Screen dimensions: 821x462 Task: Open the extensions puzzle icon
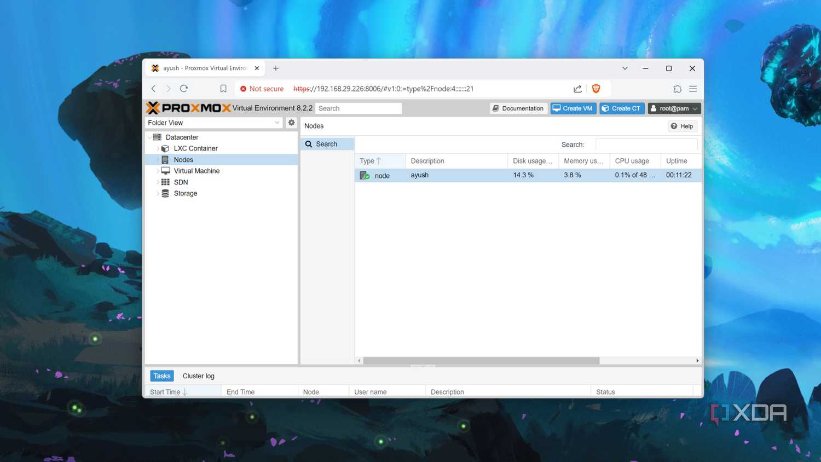click(x=677, y=89)
